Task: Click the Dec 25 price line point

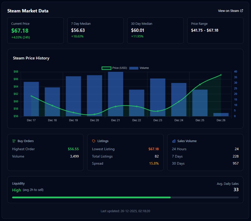Action: 200,84
